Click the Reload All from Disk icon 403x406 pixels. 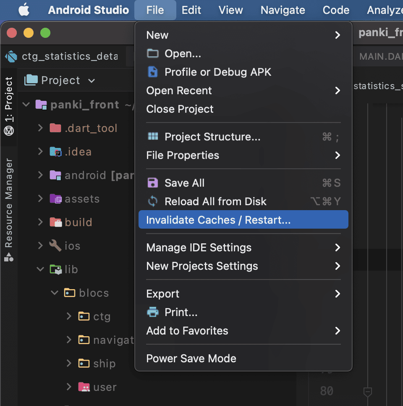(153, 201)
